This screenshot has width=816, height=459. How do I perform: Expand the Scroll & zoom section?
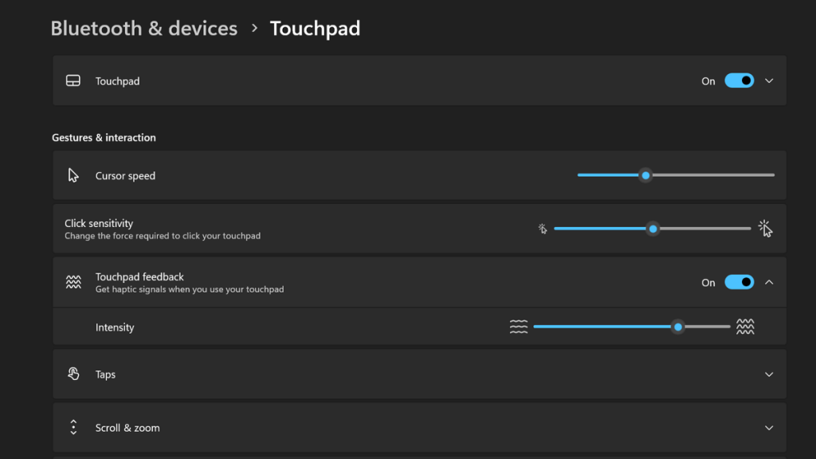coord(769,427)
